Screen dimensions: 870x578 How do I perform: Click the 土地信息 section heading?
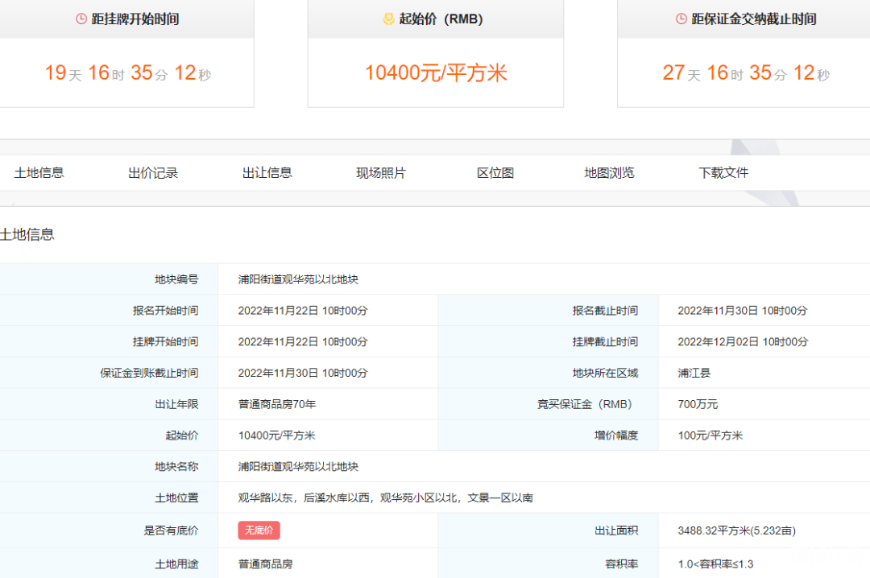click(27, 234)
